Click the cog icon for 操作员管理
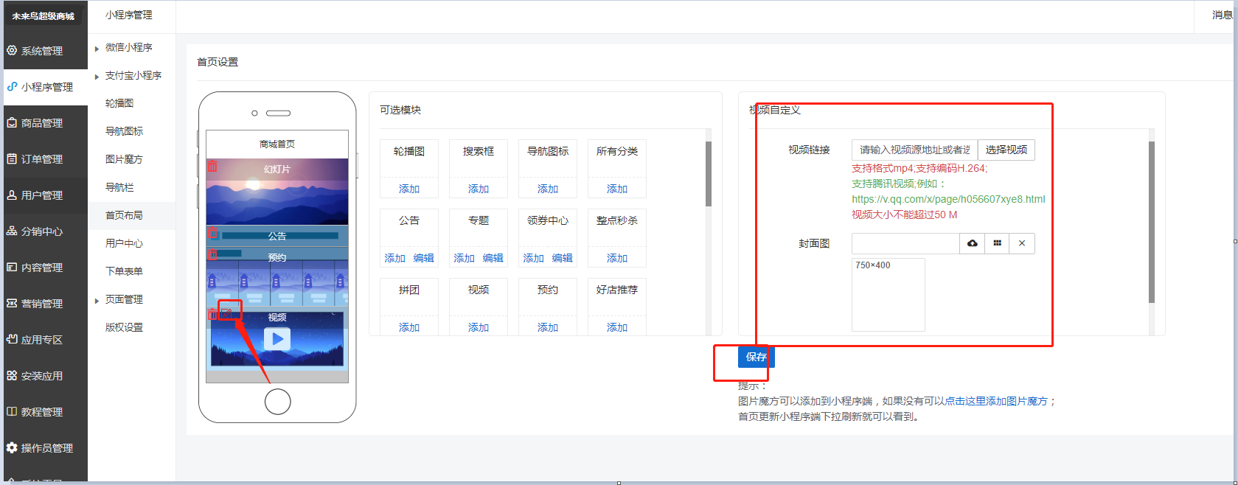The image size is (1238, 485). pyautogui.click(x=12, y=448)
